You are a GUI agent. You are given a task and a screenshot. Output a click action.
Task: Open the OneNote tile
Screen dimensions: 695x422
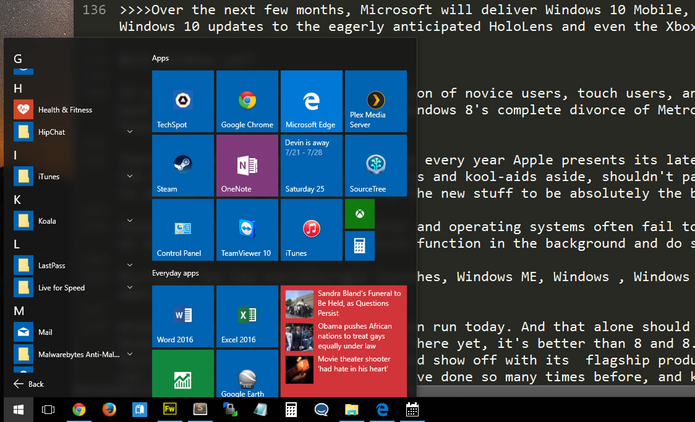point(247,166)
